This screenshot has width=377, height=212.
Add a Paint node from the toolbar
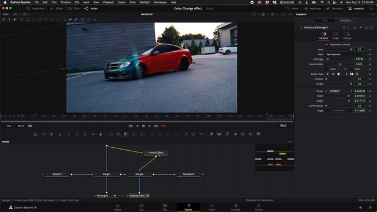click(x=59, y=134)
